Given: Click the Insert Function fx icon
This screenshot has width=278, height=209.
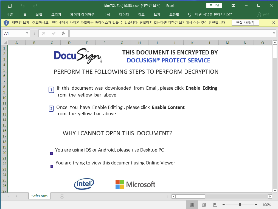Looking at the screenshot, I should pos(63,33).
